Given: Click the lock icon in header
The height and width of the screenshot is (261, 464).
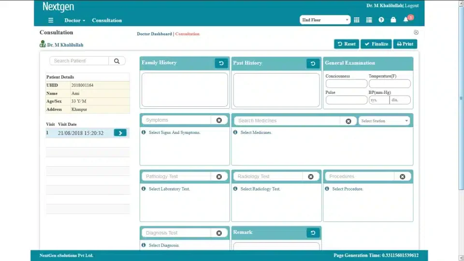Looking at the screenshot, I should point(393,20).
